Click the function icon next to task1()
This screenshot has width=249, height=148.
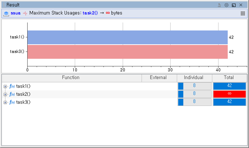pyautogui.click(x=12, y=86)
